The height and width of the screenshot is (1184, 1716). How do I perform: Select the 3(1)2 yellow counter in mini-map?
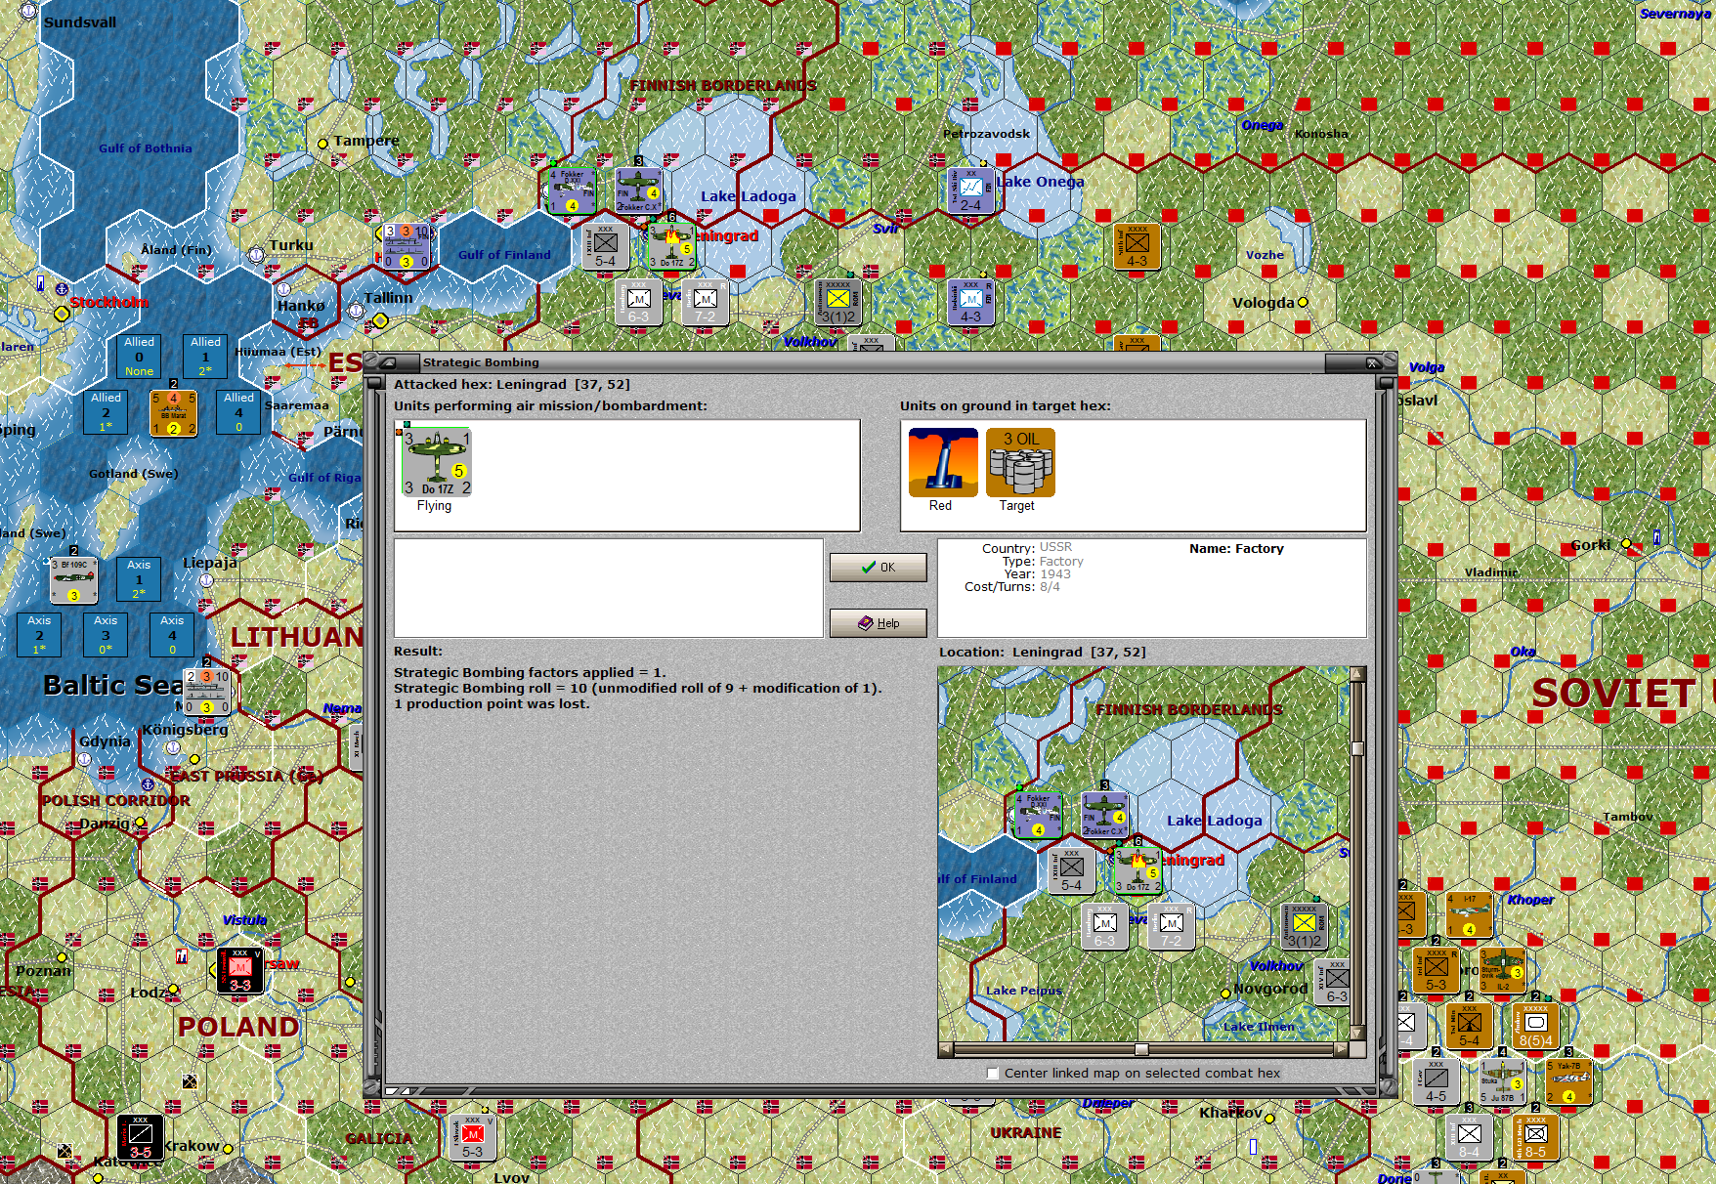[1305, 927]
